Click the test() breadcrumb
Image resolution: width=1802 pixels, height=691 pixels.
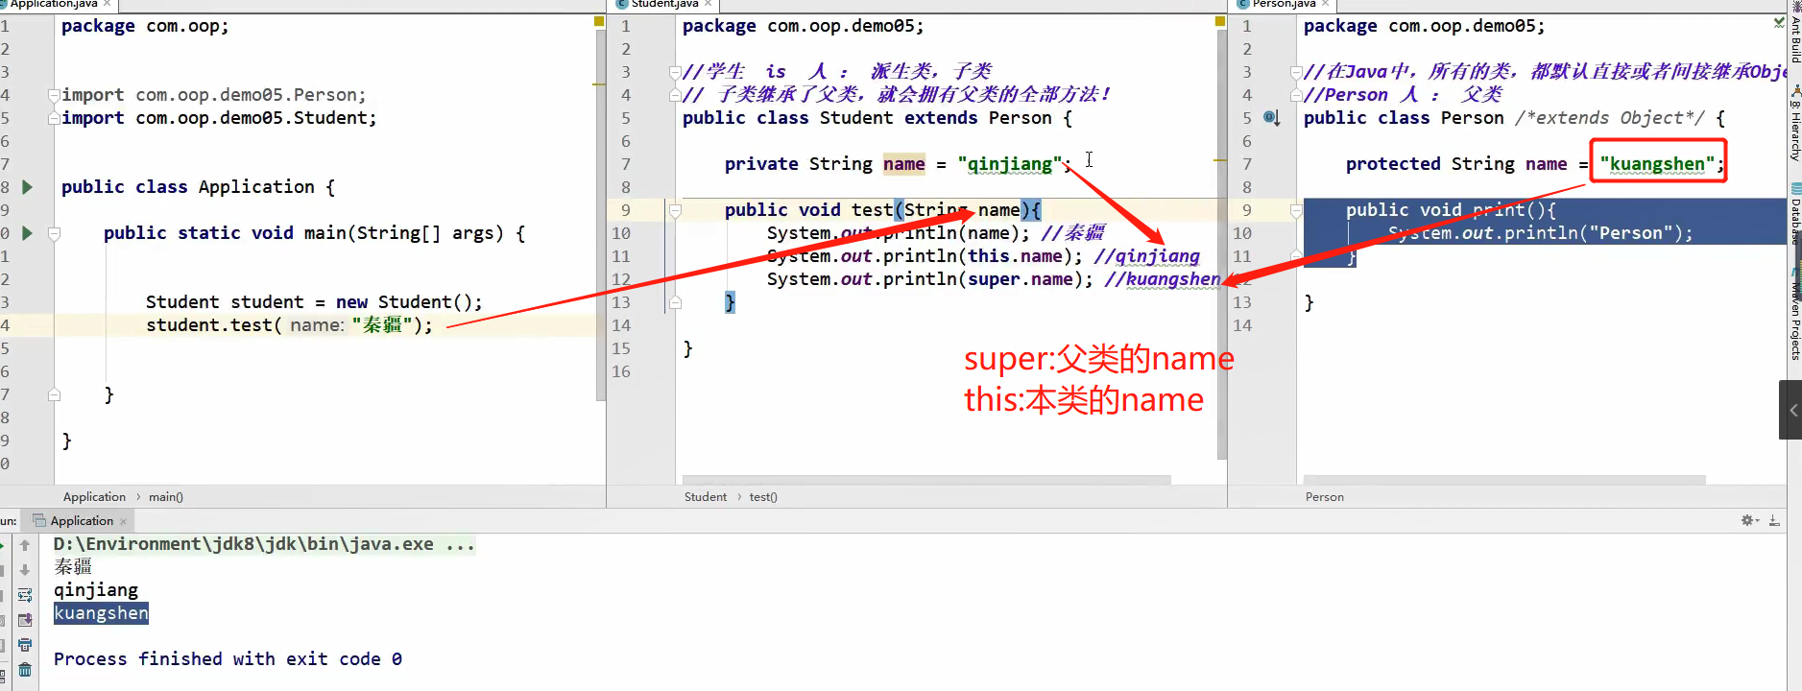coord(763,497)
